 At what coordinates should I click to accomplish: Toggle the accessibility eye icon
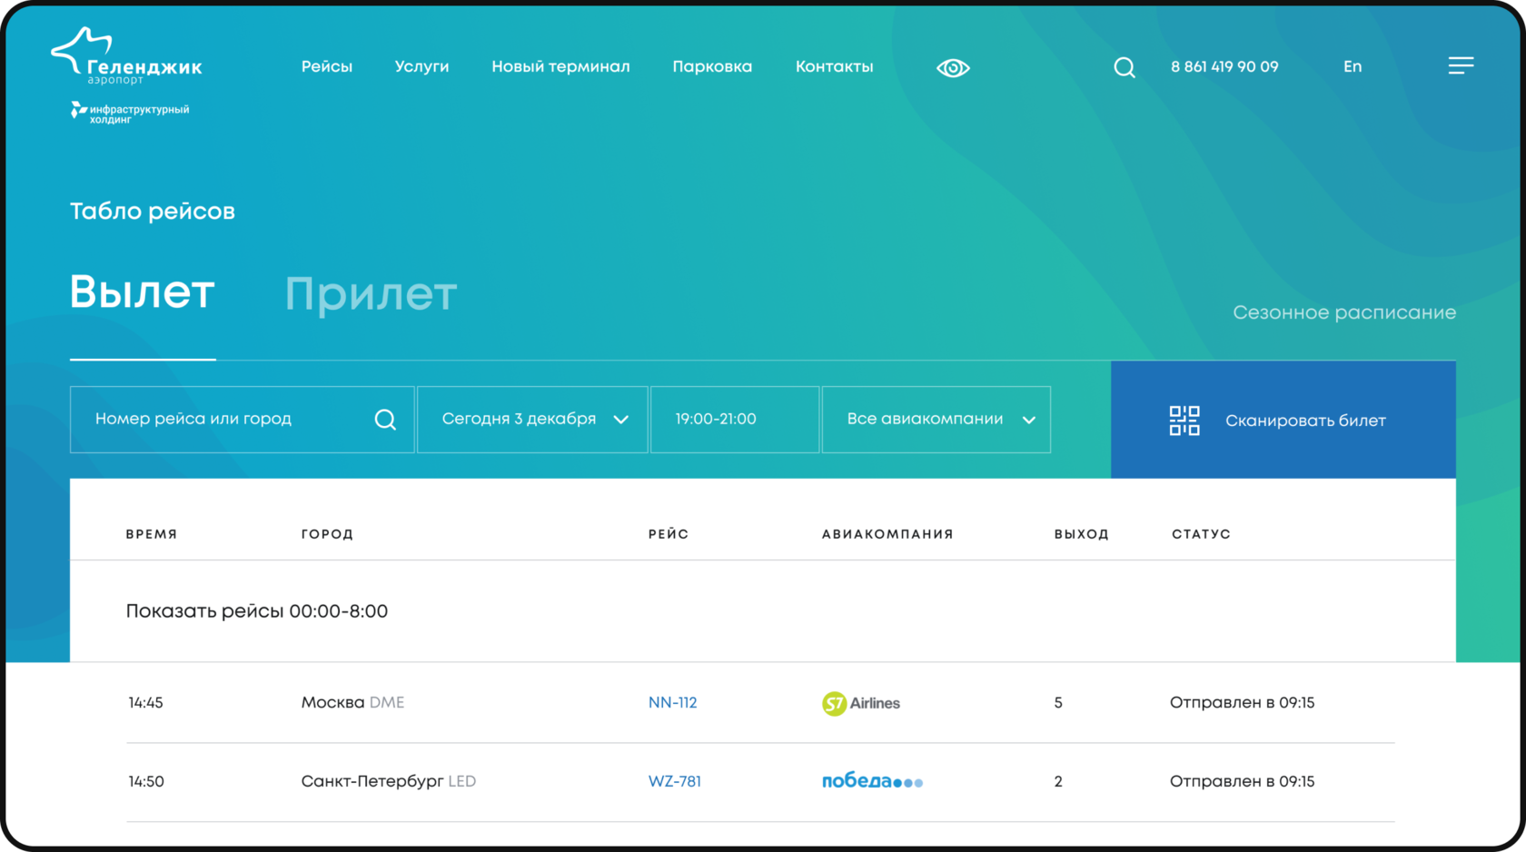point(952,66)
